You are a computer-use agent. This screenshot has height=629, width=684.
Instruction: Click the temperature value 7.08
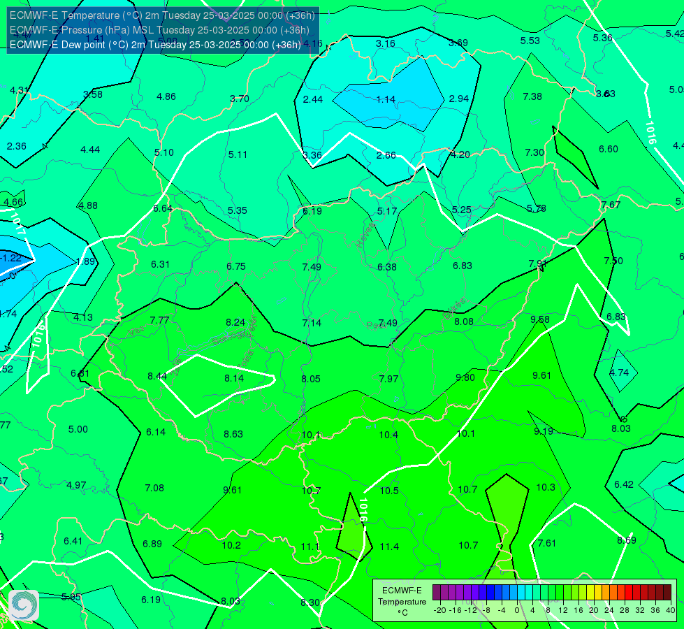(x=154, y=488)
